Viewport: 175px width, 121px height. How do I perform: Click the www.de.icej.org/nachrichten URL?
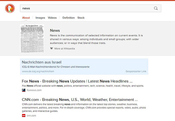click(38, 71)
